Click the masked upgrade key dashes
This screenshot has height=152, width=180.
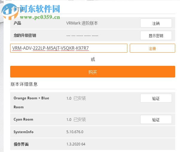[82, 36]
